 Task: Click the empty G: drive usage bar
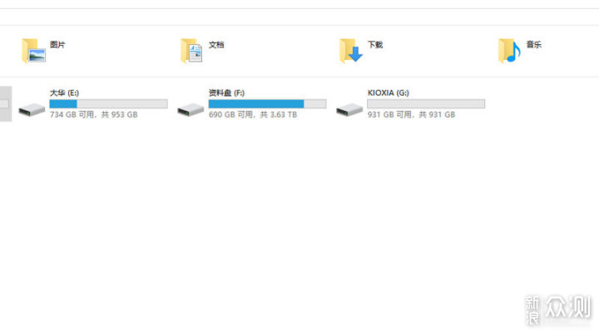click(426, 103)
